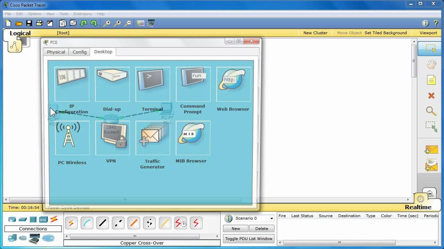Open the Traffic Generator tool
Image resolution: width=444 pixels, height=249 pixels.
[152, 138]
